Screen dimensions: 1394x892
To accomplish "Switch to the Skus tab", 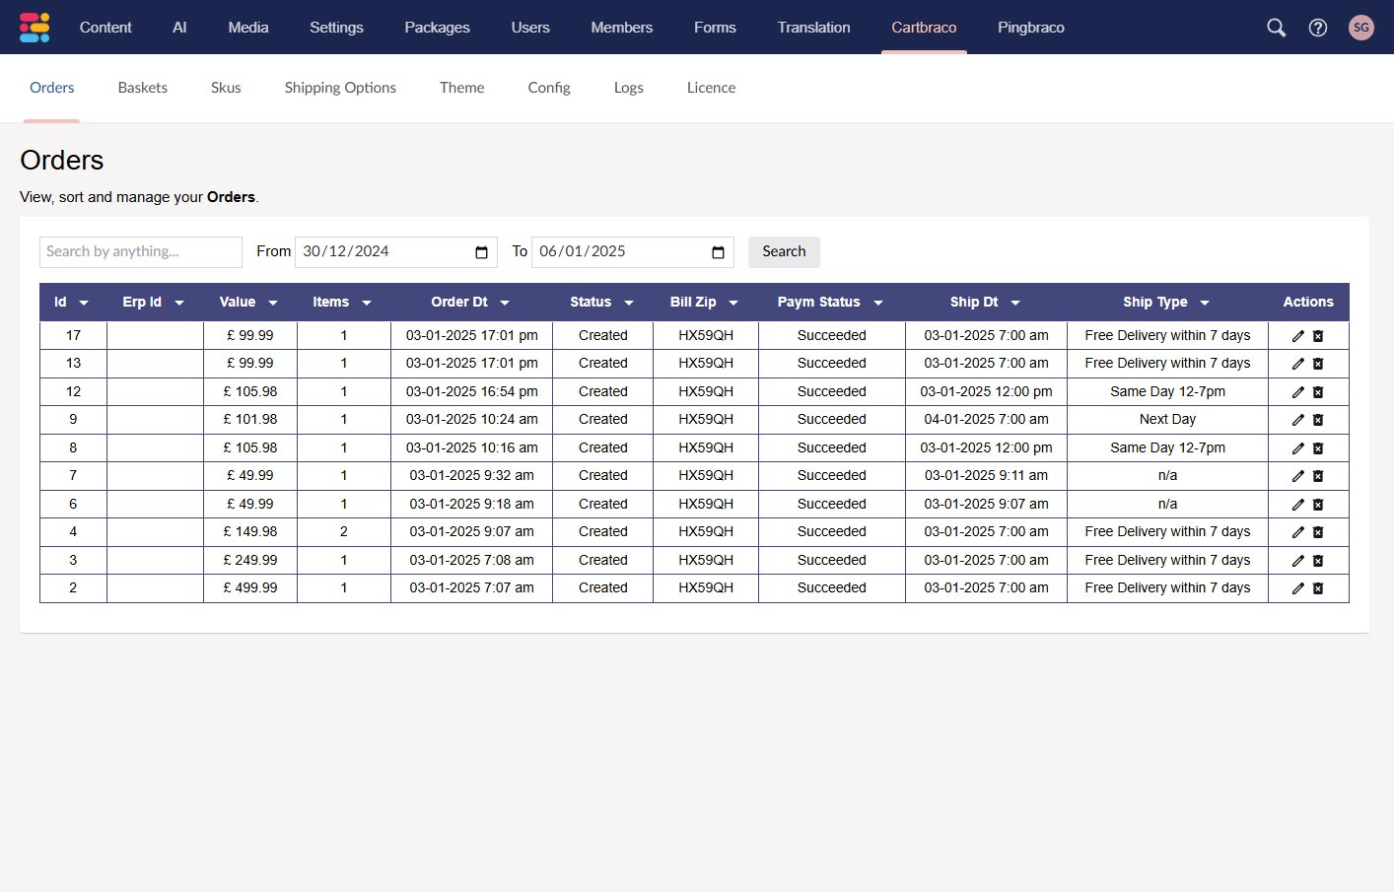I will 226,88.
